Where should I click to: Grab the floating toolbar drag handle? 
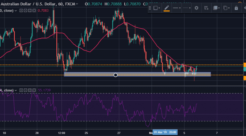[150, 8]
